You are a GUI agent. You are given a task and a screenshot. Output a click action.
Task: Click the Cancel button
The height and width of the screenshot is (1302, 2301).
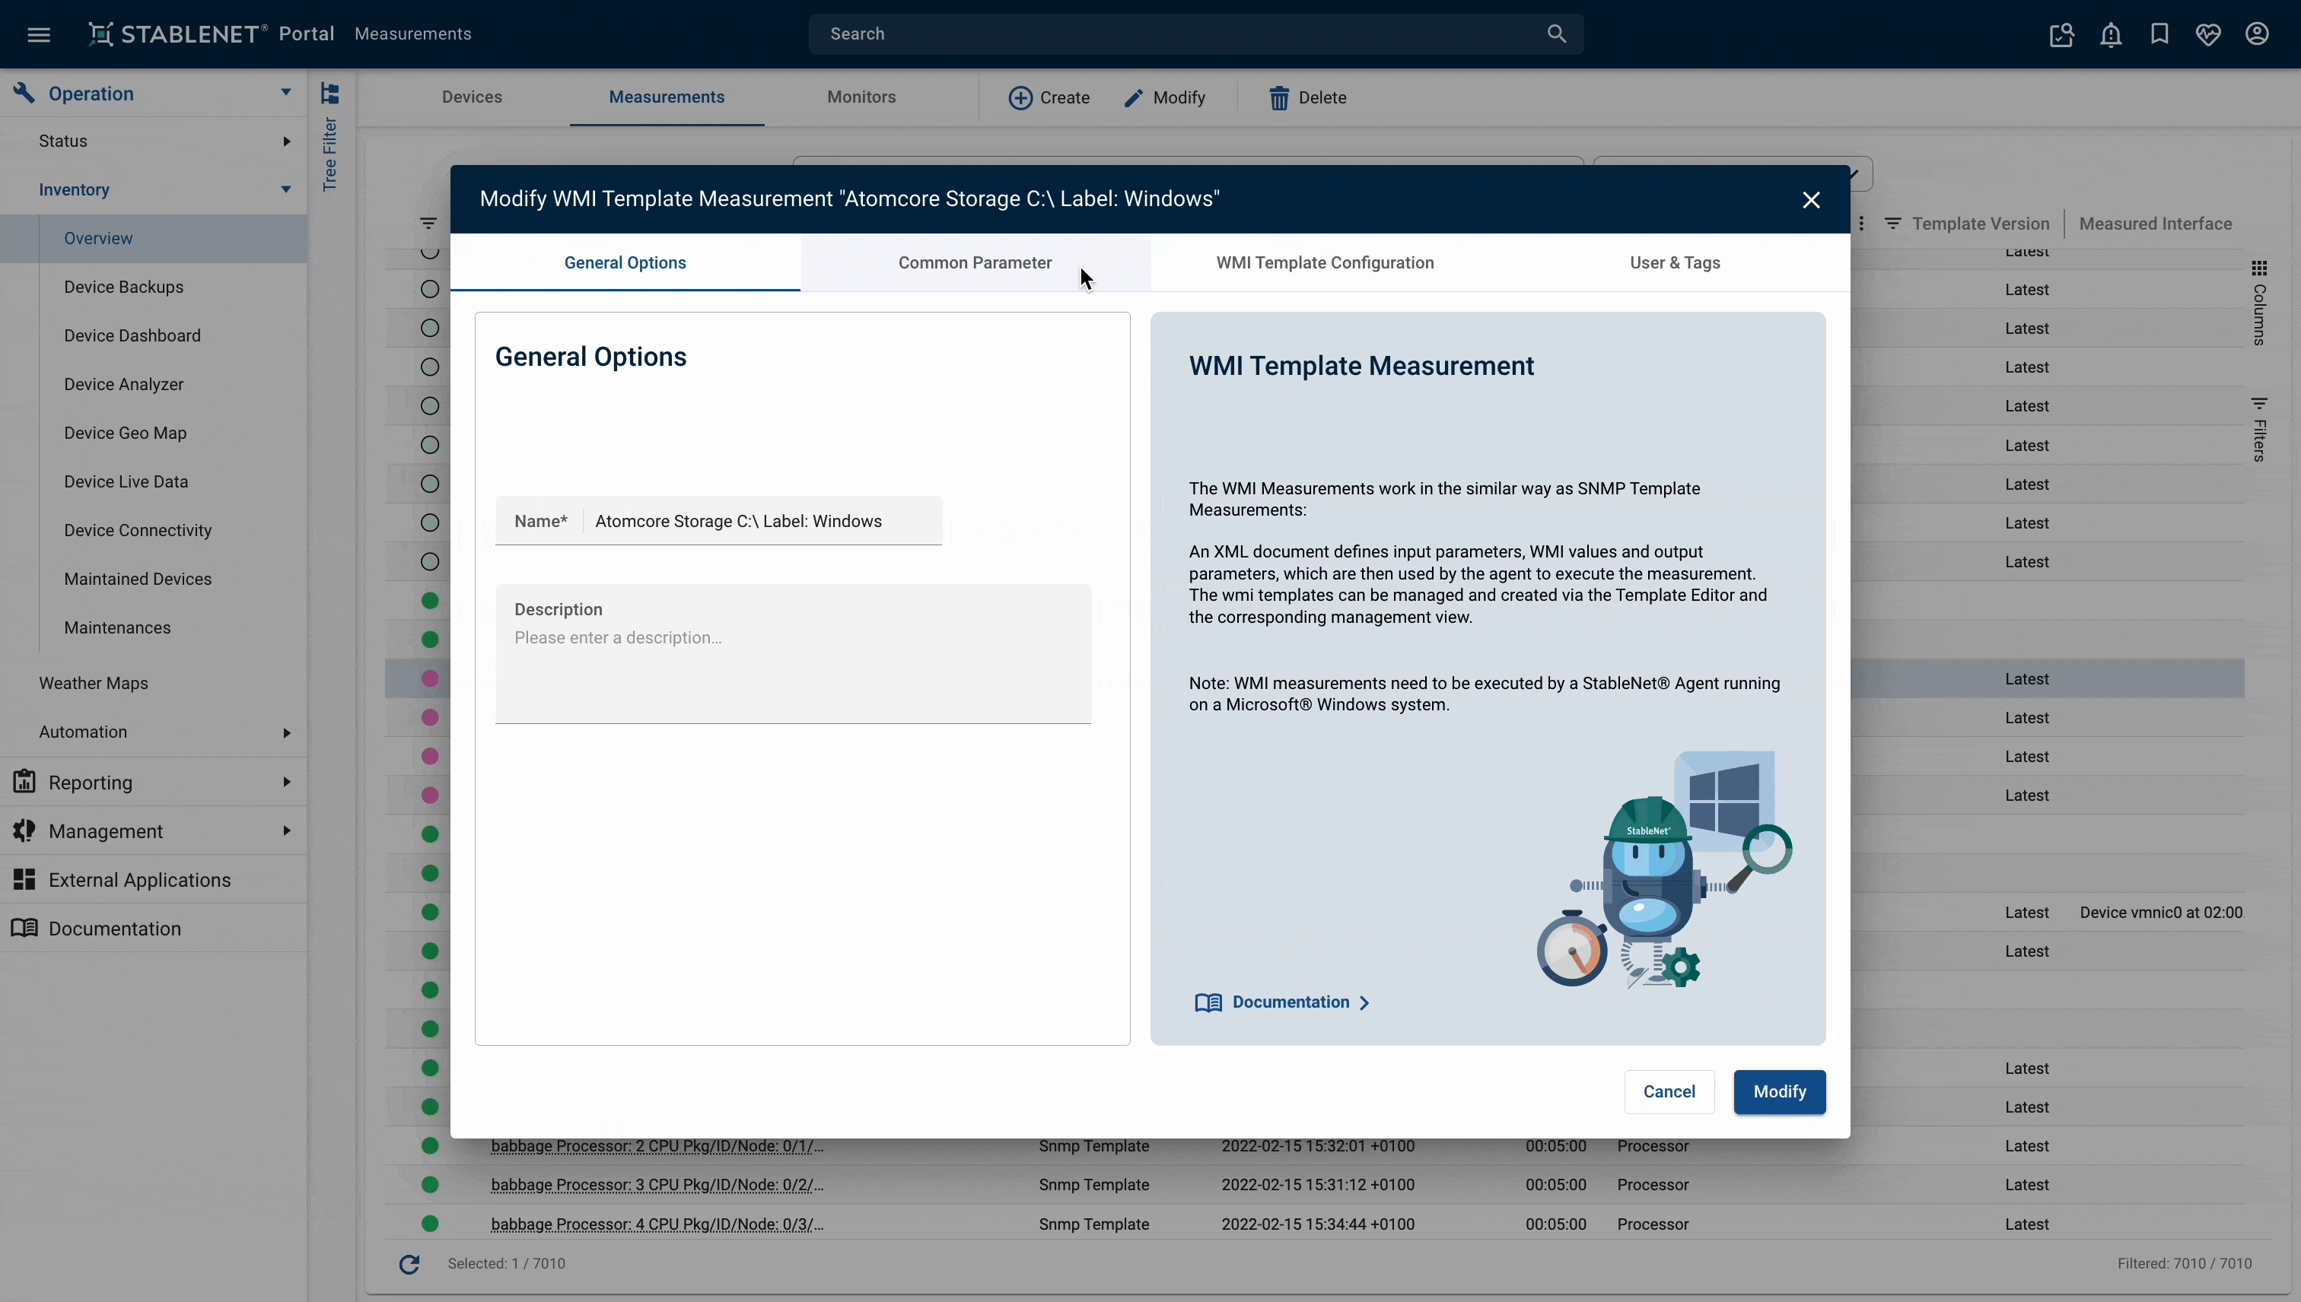pyautogui.click(x=1669, y=1092)
